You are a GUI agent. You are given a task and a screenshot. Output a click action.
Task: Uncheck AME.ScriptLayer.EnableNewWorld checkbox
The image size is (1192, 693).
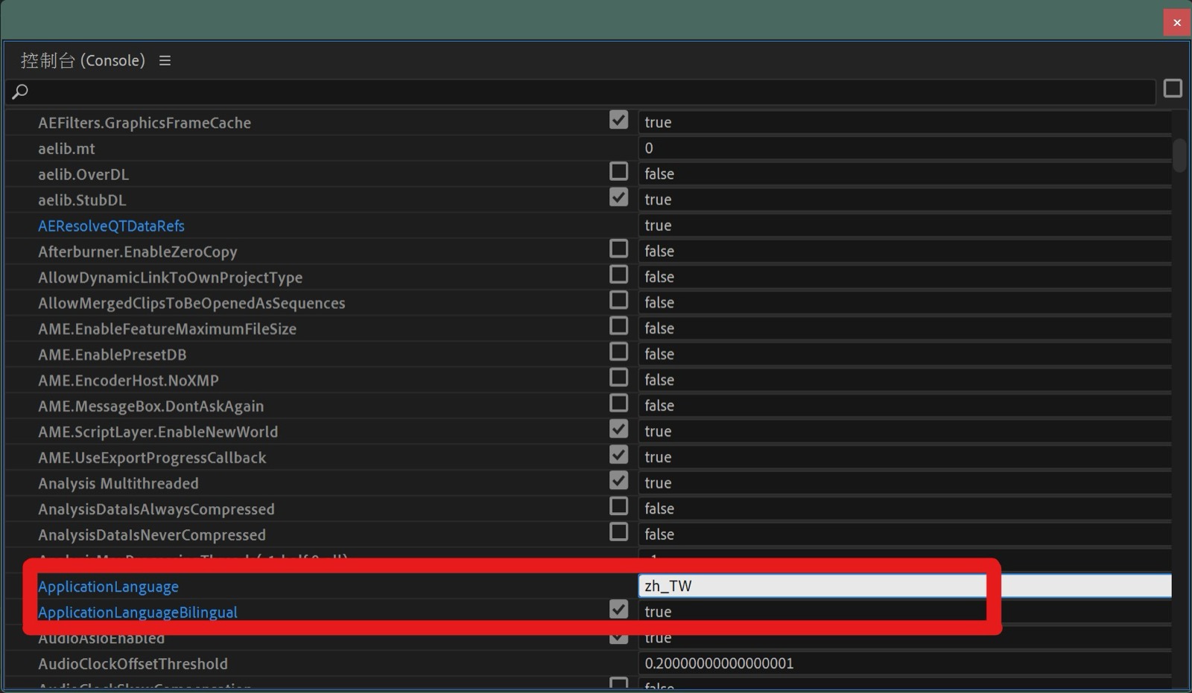(618, 429)
